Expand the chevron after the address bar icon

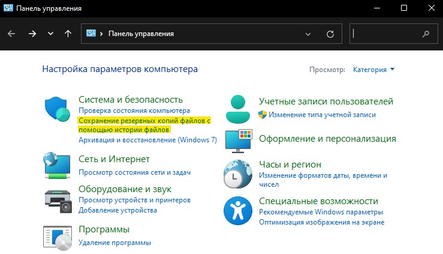point(101,34)
